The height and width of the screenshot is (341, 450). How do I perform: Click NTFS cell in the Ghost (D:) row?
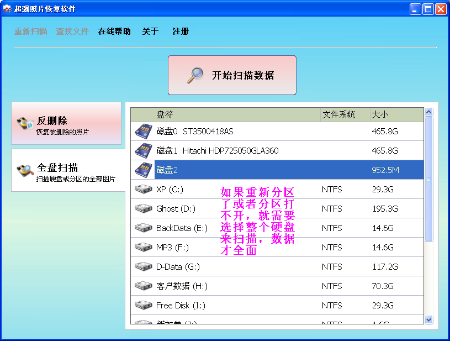click(x=332, y=208)
